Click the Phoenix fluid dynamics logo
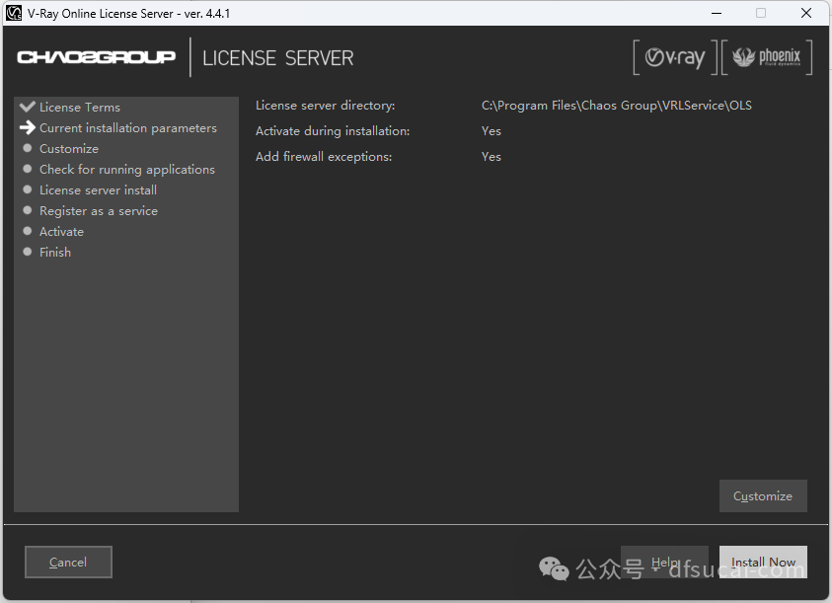Viewport: 832px width, 603px height. point(767,57)
